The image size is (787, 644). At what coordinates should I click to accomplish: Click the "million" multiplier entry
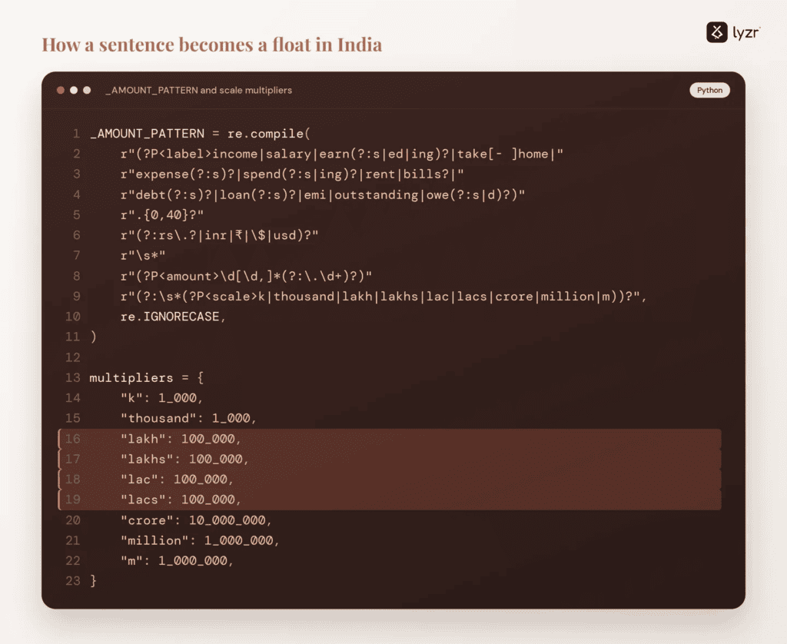pyautogui.click(x=200, y=540)
